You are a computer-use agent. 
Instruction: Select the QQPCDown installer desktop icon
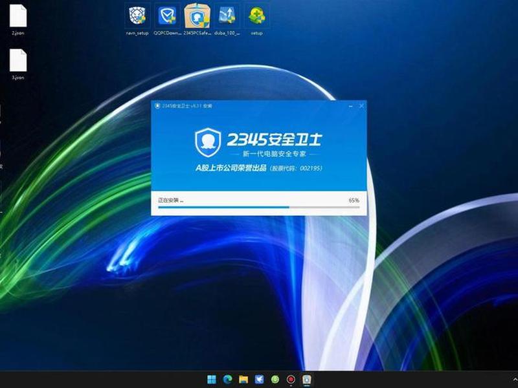pos(168,19)
